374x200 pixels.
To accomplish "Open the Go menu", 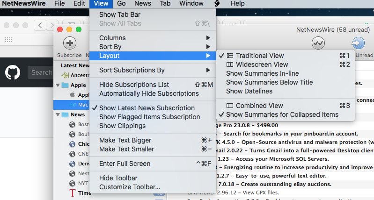I will coord(121,4).
